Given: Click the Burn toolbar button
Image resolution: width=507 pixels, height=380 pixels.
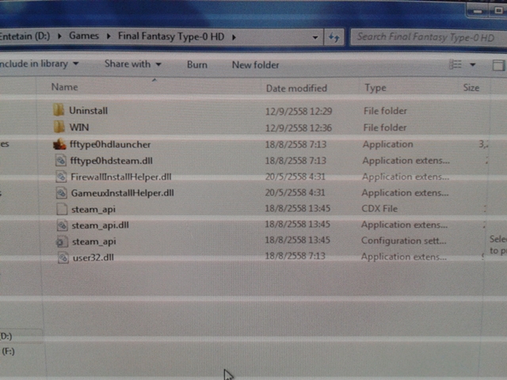Looking at the screenshot, I should (x=196, y=65).
